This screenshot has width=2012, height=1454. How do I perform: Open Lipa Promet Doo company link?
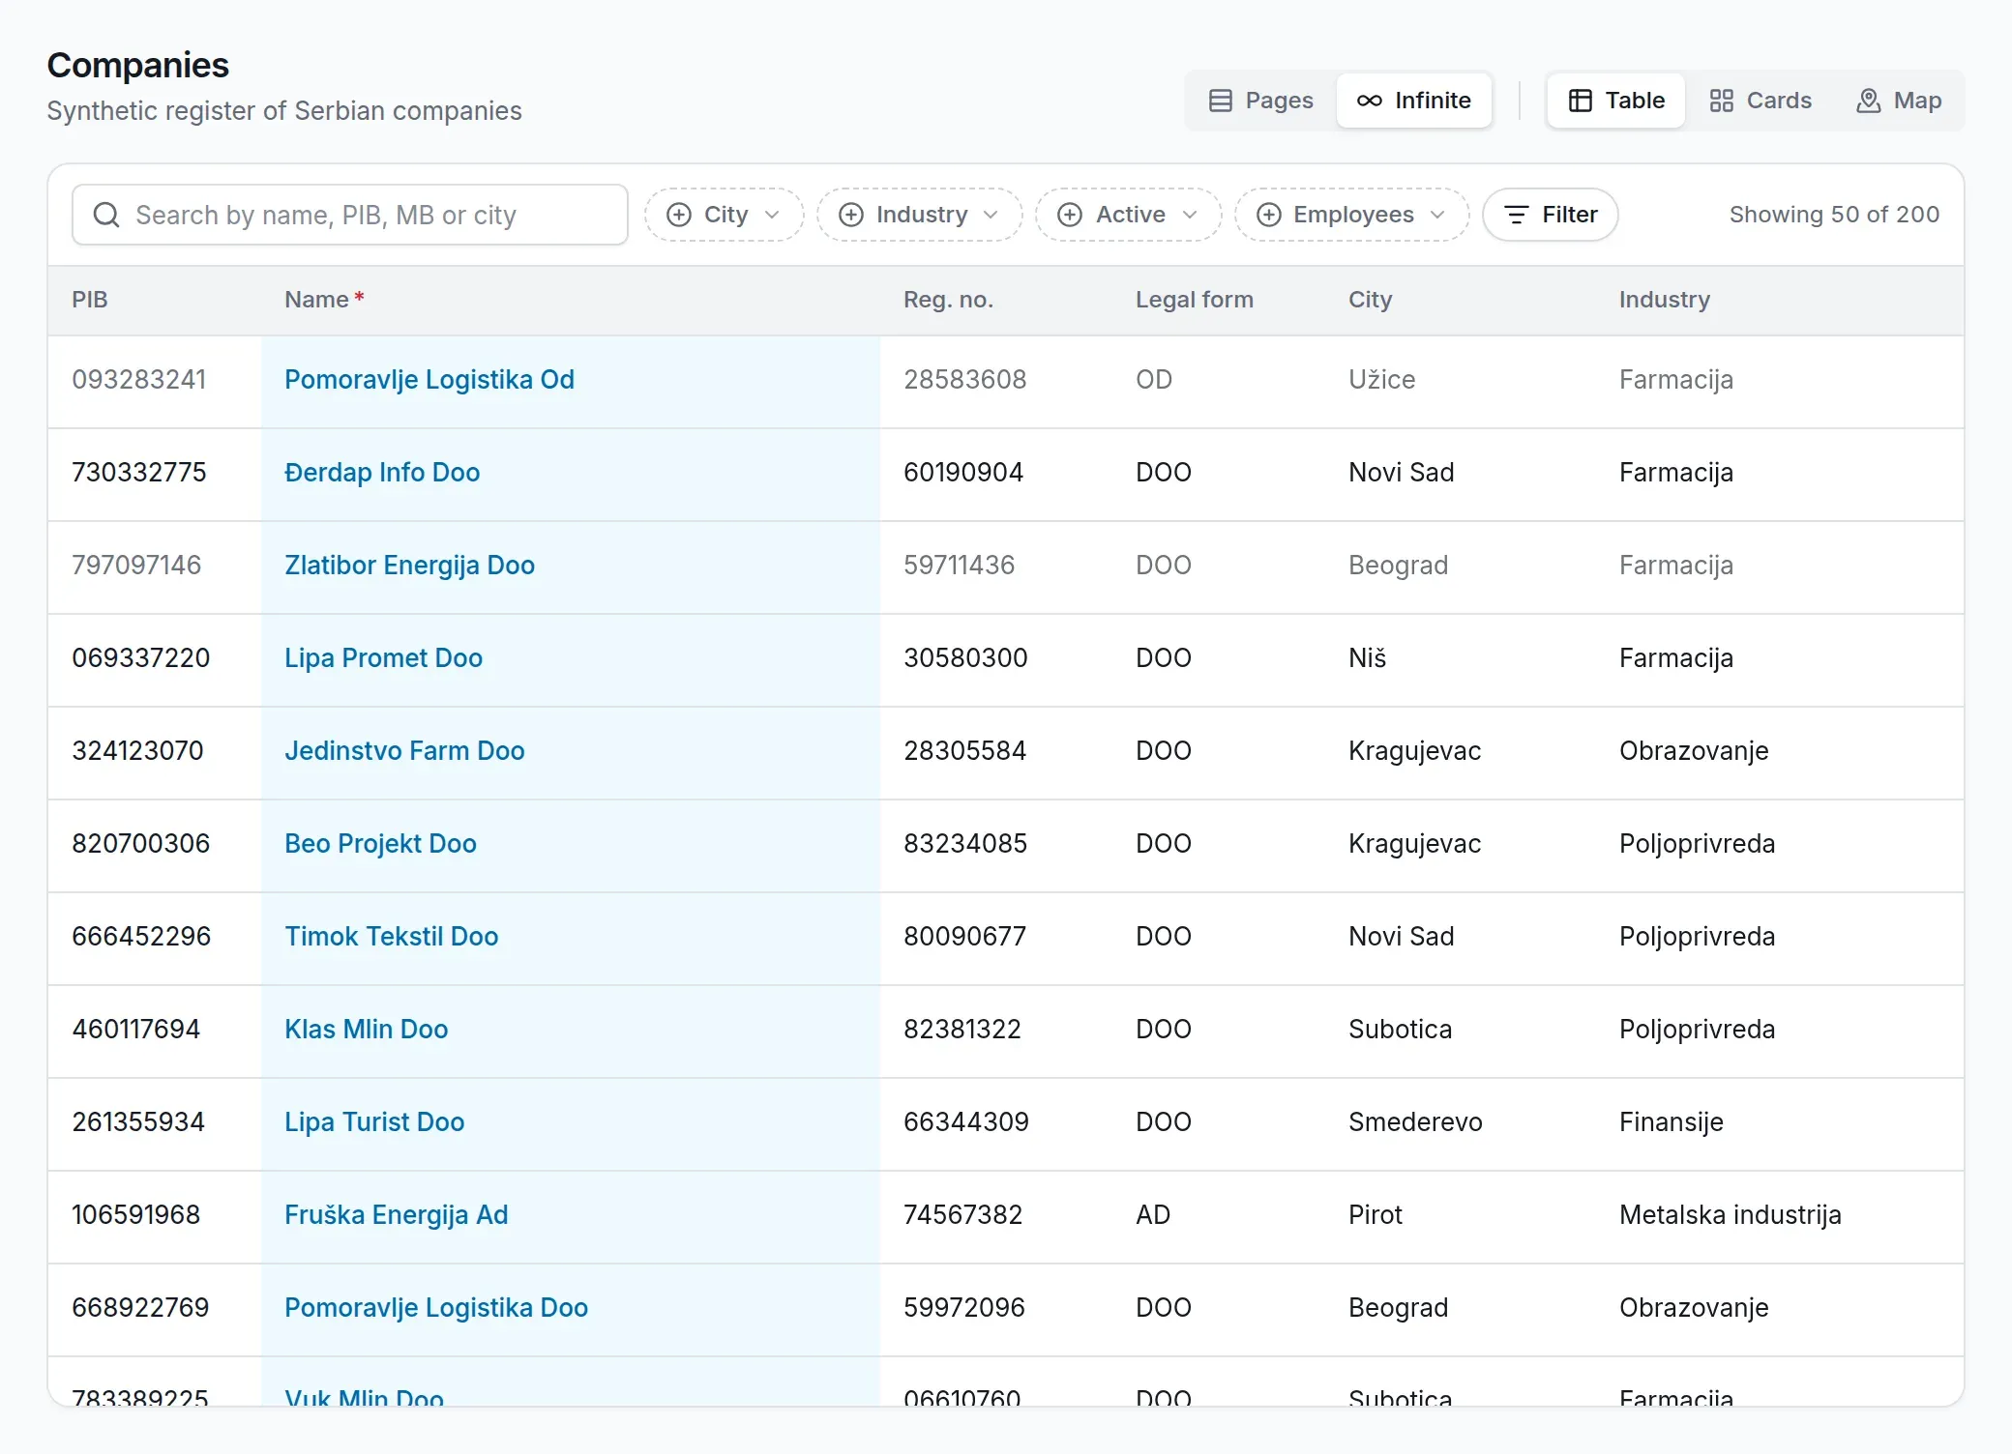pos(383,658)
